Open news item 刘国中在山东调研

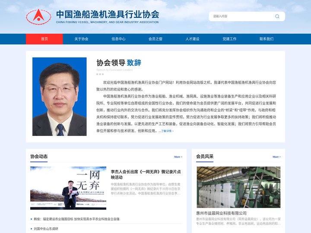pos(46,229)
